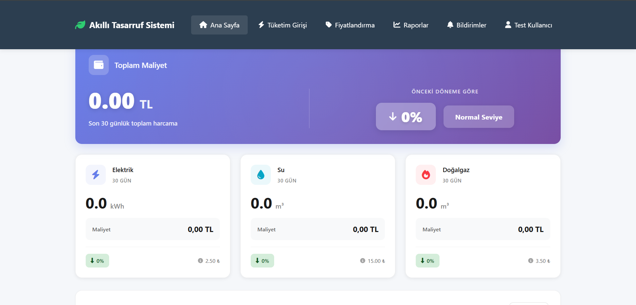Click the Su water drop icon
The width and height of the screenshot is (636, 305).
coord(261,174)
